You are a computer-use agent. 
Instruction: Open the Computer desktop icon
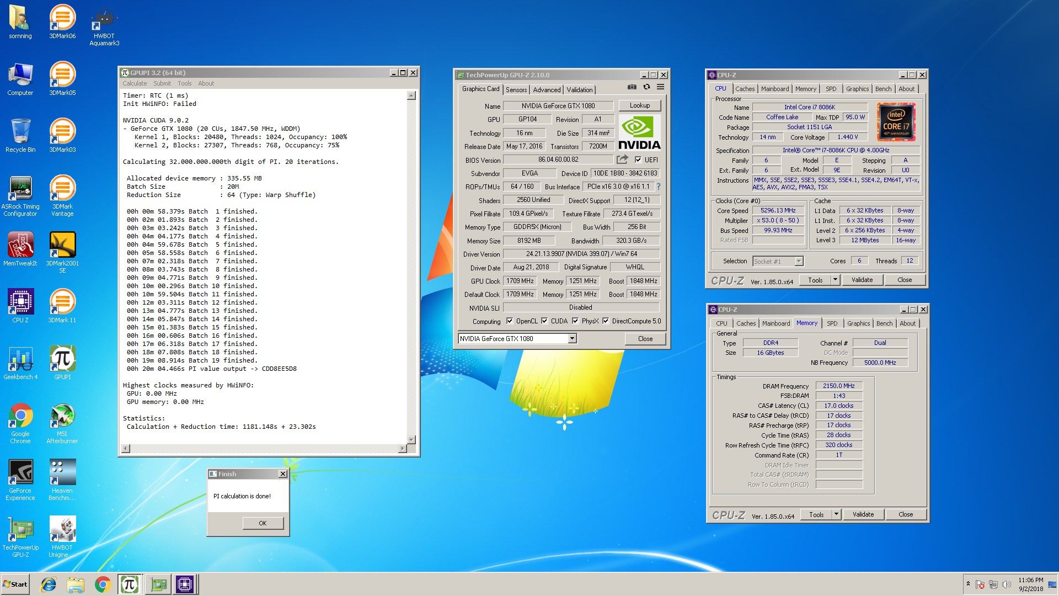pyautogui.click(x=20, y=79)
